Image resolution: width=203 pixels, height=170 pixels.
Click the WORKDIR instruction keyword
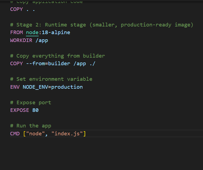tap(21, 40)
